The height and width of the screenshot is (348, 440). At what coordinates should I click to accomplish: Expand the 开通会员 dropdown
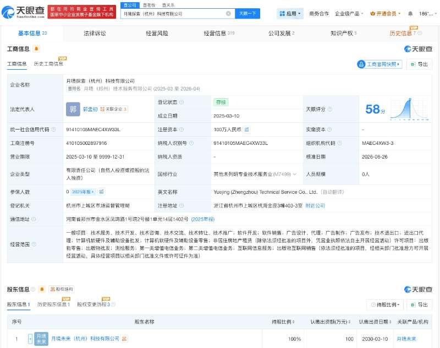(386, 13)
